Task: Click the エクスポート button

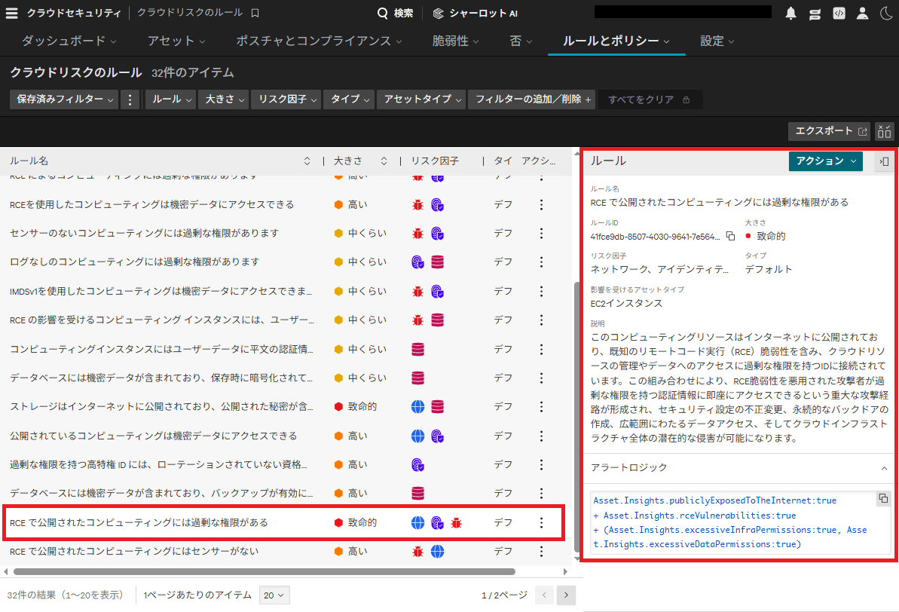Action: coord(824,130)
